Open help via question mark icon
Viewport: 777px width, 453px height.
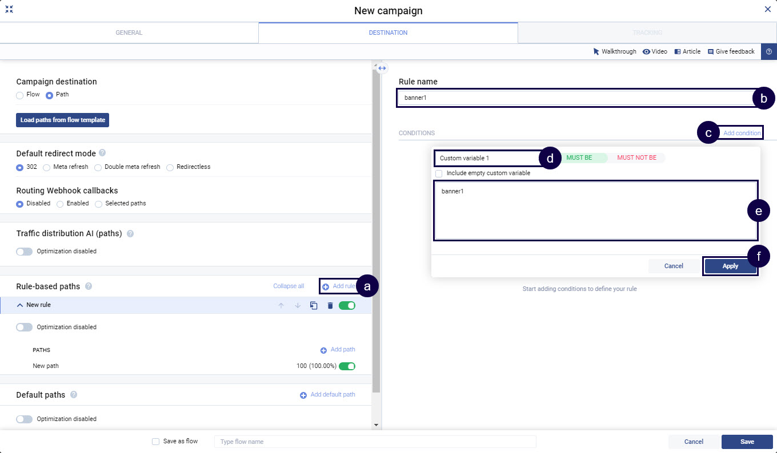(768, 51)
